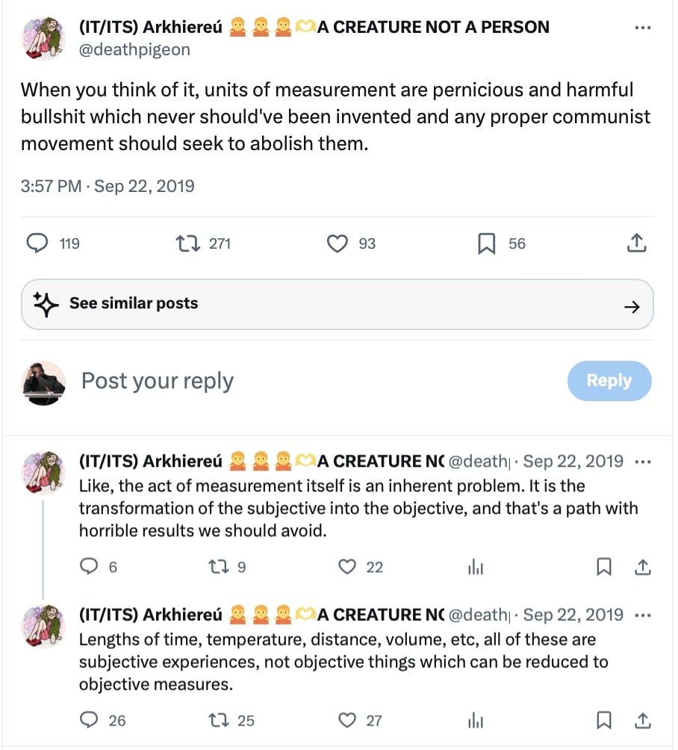
Task: Like the first reply with 22 likes
Action: click(x=347, y=567)
